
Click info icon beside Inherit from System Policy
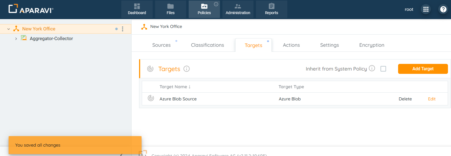(x=372, y=68)
